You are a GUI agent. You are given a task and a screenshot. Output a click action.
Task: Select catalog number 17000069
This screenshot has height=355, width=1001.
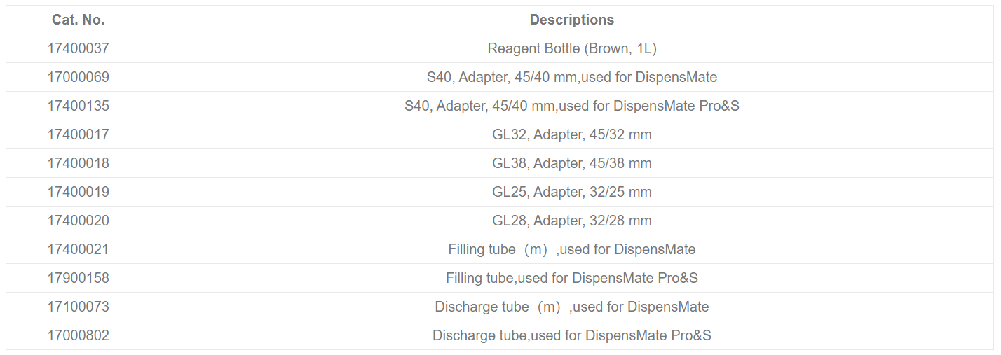tap(79, 77)
